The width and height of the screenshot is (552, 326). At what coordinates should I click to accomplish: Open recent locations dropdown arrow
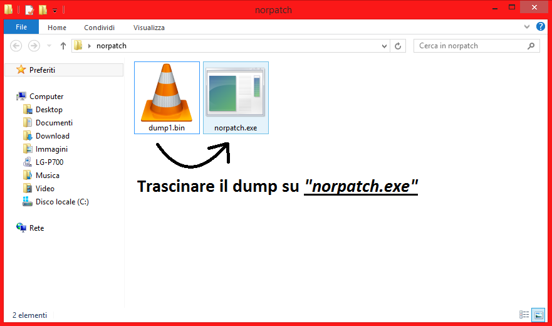(49, 46)
